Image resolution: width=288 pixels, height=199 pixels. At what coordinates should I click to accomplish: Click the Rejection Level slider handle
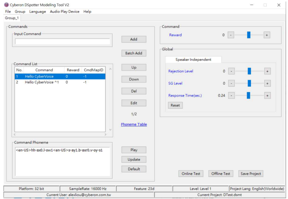pyautogui.click(x=249, y=71)
